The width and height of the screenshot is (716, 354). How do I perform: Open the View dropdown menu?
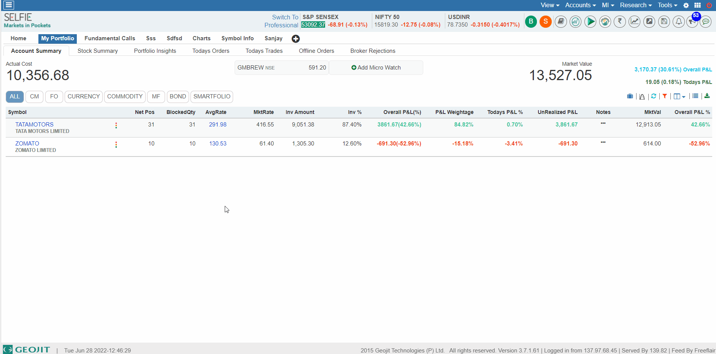tap(550, 5)
